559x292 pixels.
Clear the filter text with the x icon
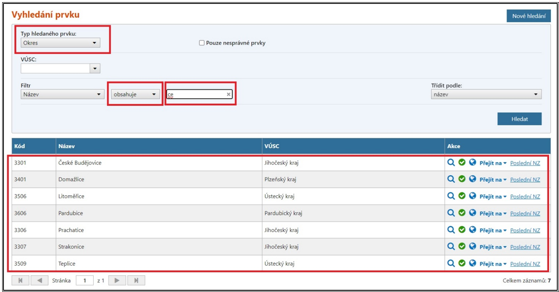pyautogui.click(x=228, y=94)
